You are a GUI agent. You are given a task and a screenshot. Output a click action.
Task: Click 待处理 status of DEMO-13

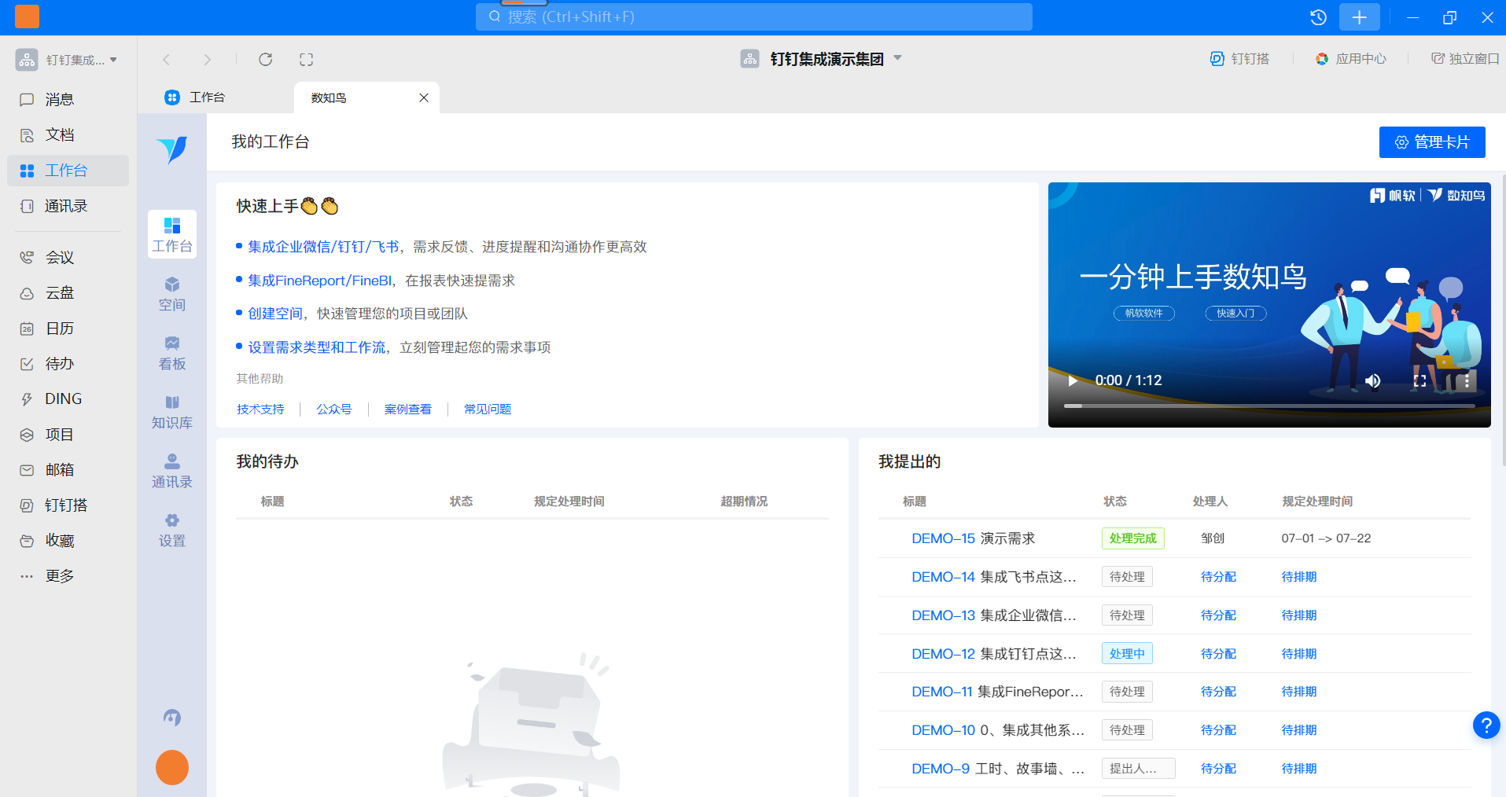coord(1127,615)
